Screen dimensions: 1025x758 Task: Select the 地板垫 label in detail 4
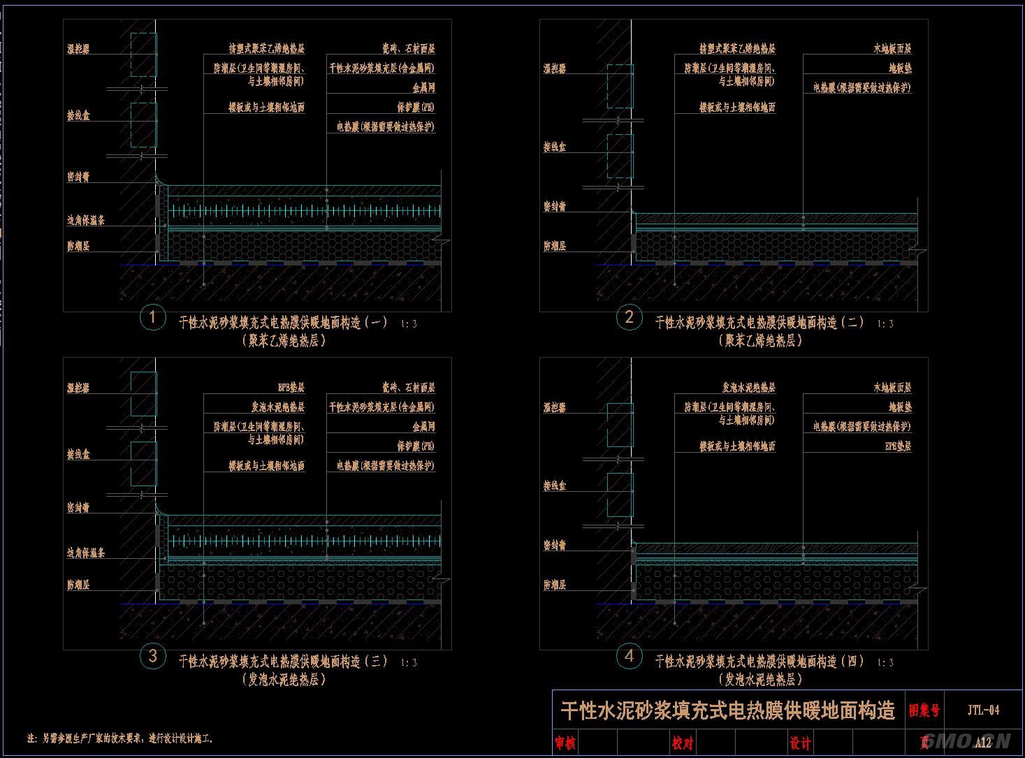[901, 407]
